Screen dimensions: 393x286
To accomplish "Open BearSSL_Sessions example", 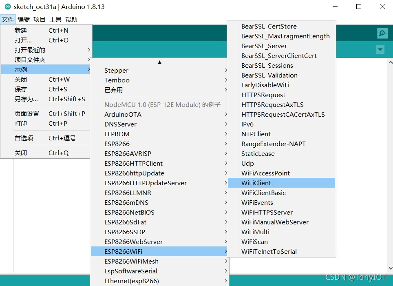I will [x=281, y=65].
